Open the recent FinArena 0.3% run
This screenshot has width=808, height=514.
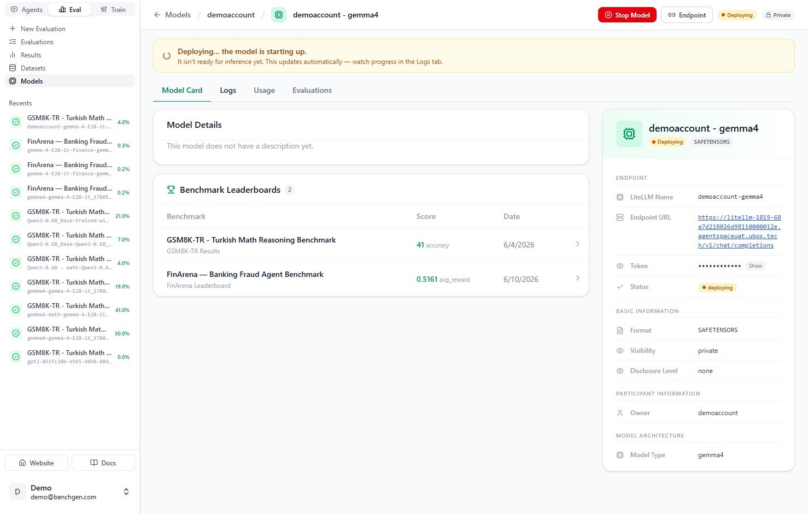click(70, 145)
